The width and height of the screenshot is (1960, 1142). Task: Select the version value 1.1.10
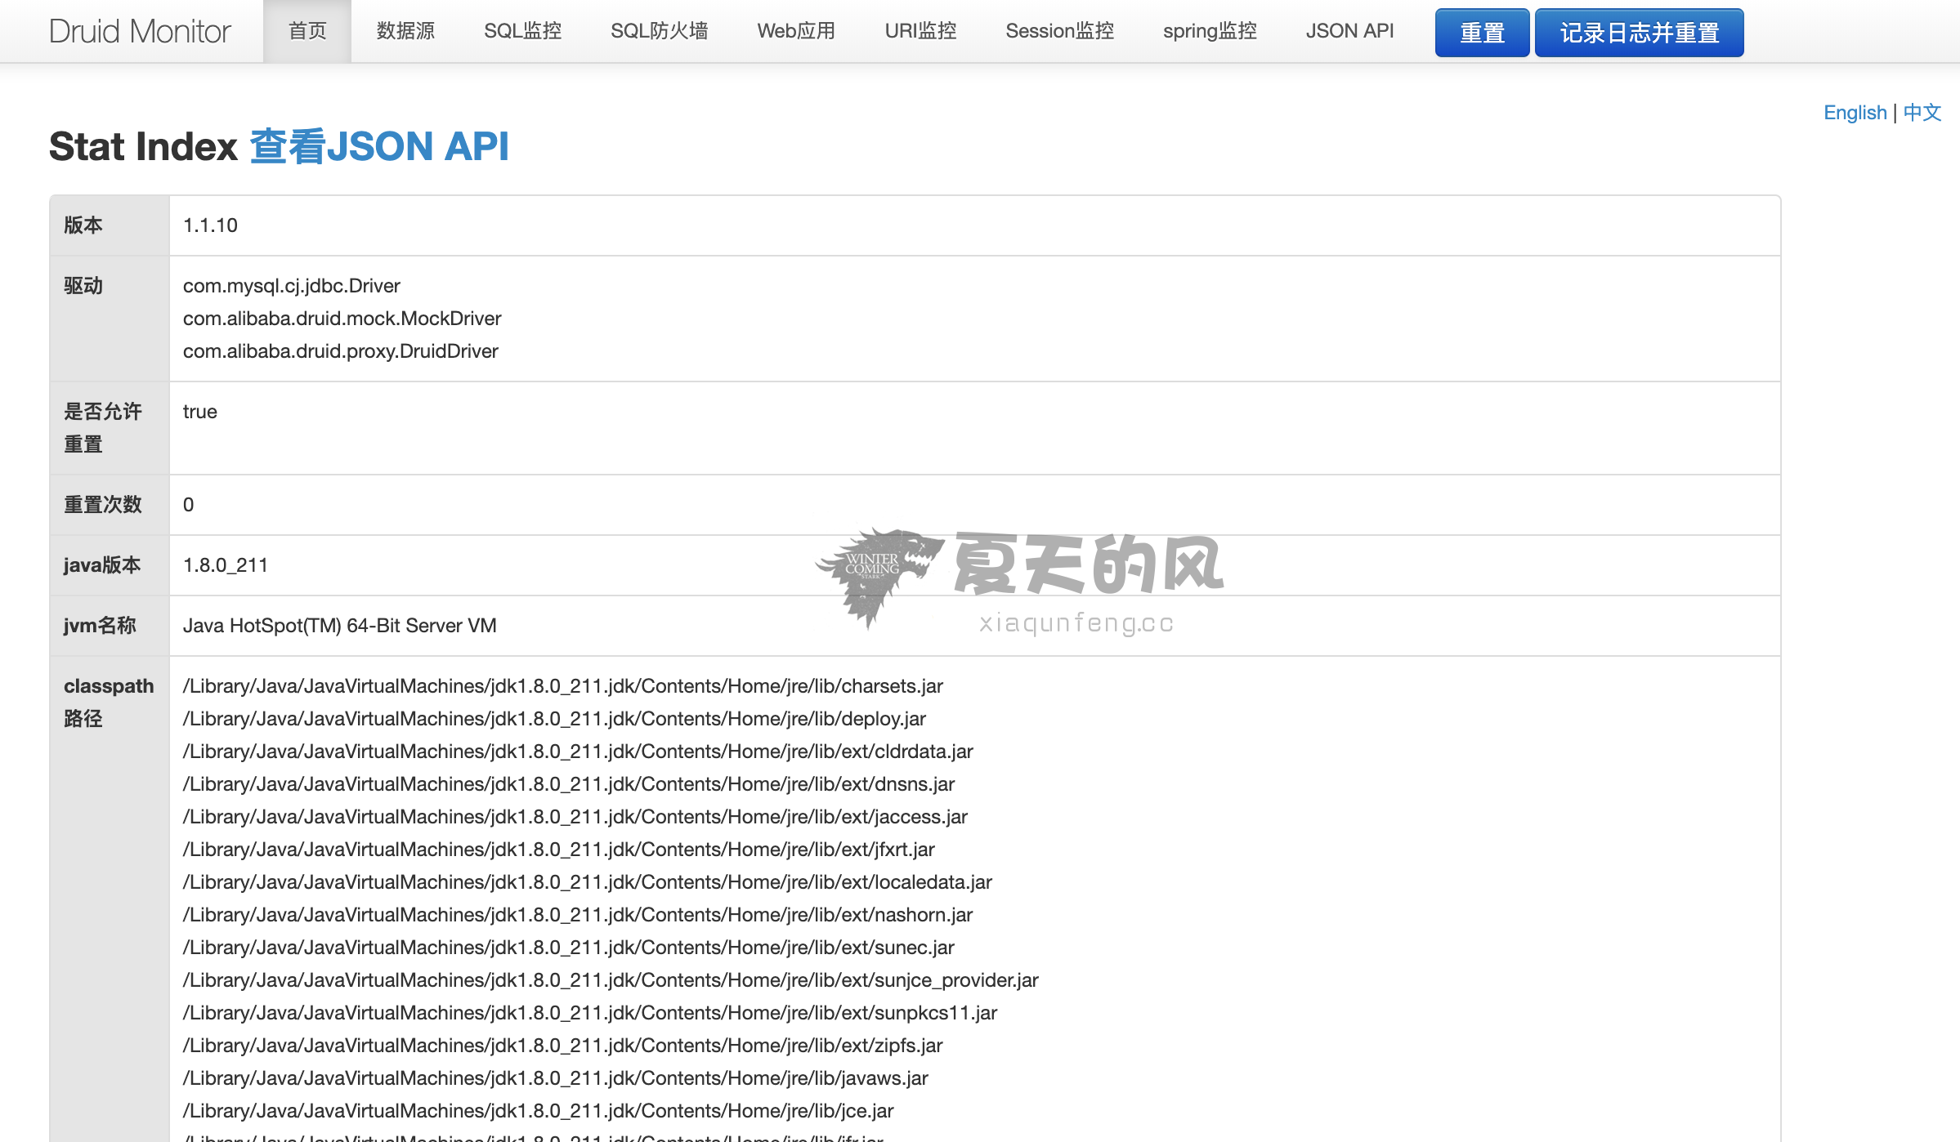coord(210,225)
